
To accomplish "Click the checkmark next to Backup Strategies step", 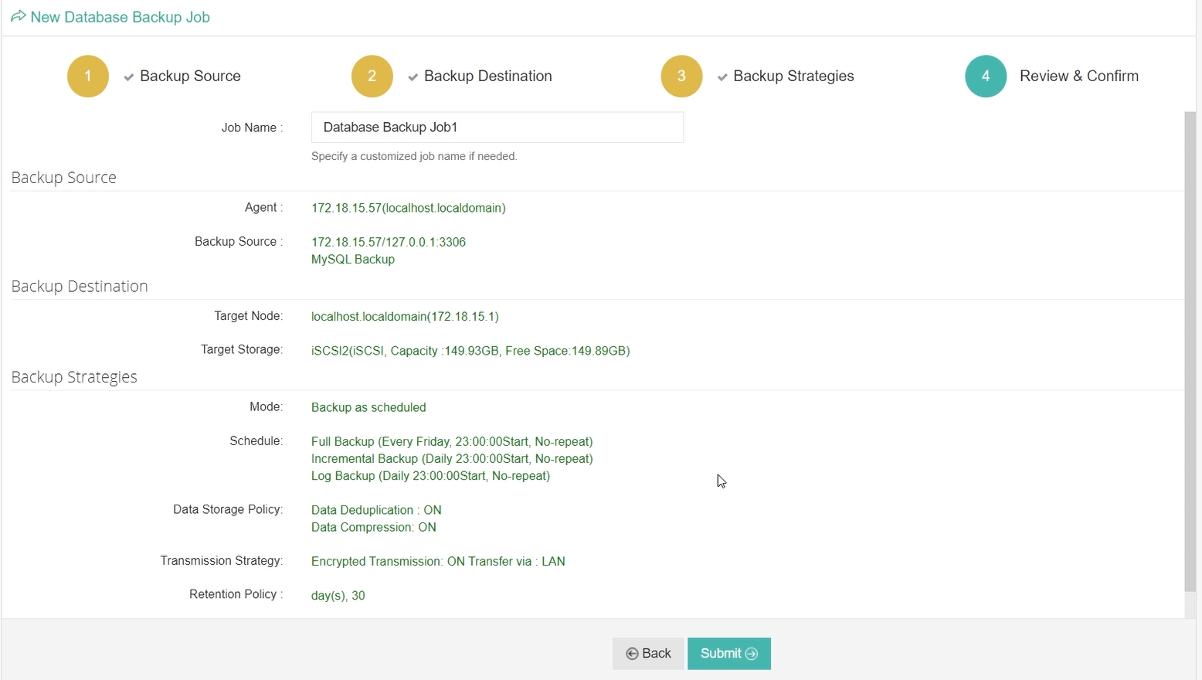I will click(722, 76).
